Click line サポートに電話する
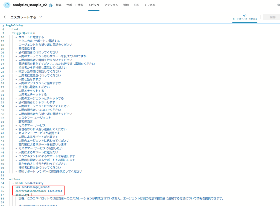280x206 pixels. [31, 37]
